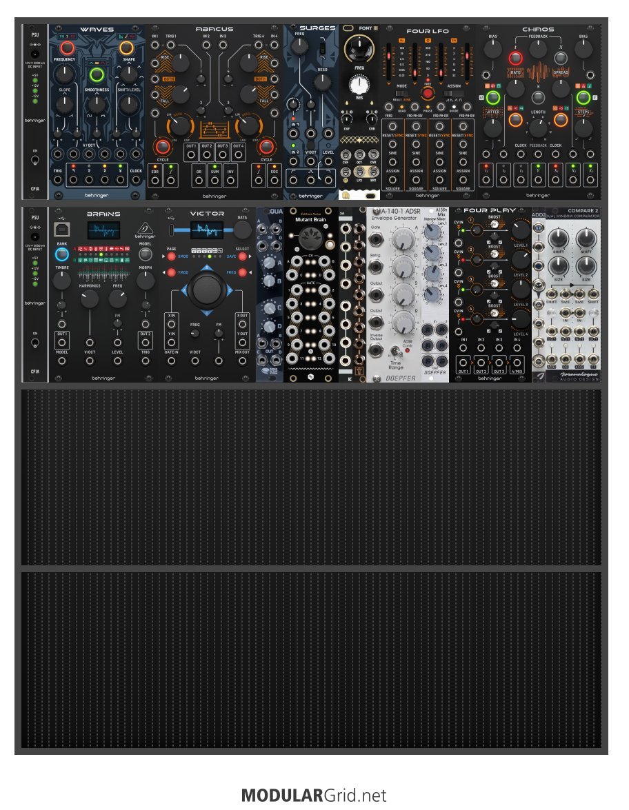Open the MODULARGrid.net link
The width and height of the screenshot is (629, 810).
click(314, 795)
